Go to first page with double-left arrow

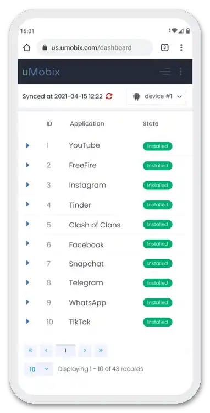tap(31, 350)
